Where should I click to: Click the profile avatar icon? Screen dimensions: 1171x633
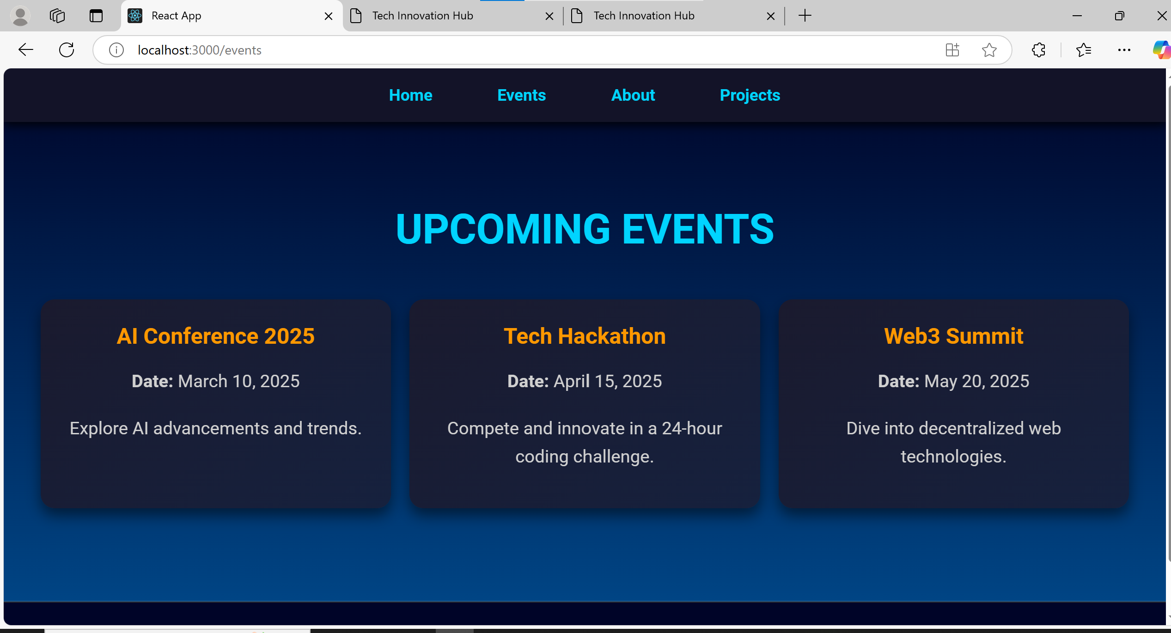click(20, 16)
